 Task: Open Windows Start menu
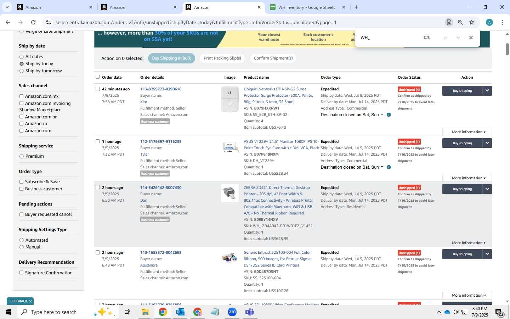pos(8,312)
